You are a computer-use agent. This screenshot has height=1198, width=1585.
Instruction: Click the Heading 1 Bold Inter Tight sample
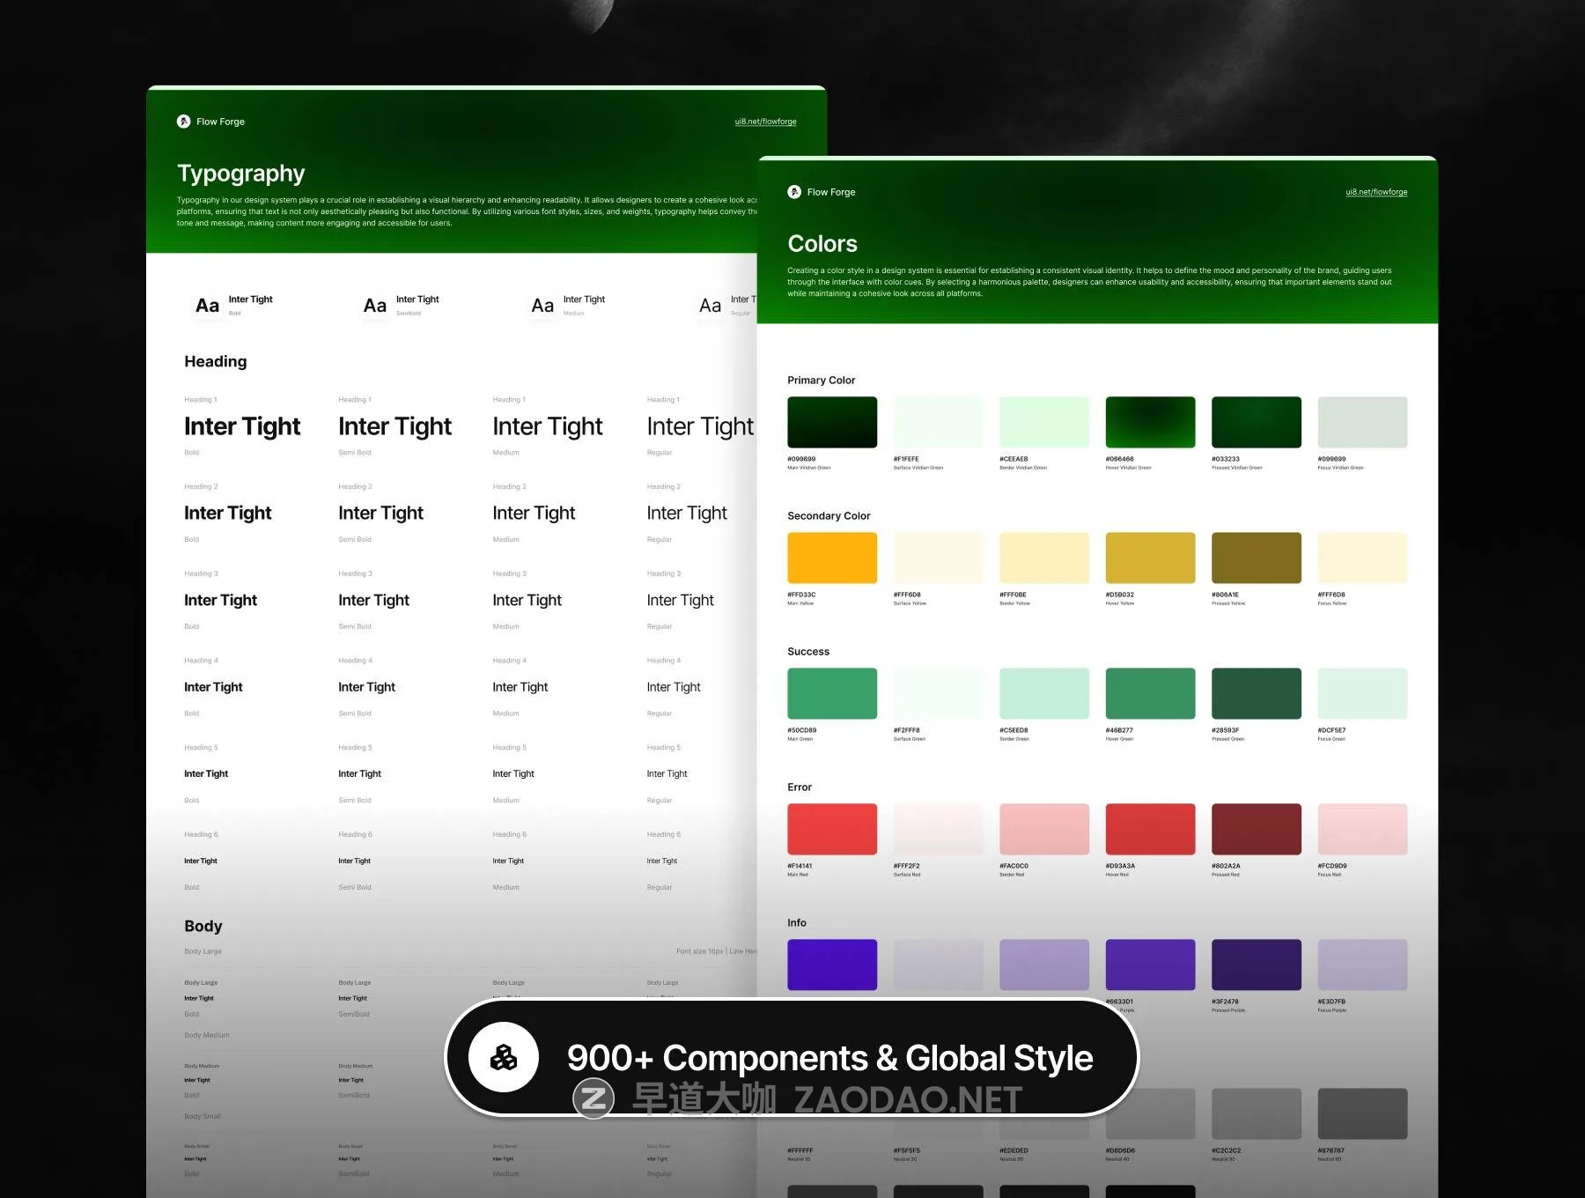tap(242, 426)
